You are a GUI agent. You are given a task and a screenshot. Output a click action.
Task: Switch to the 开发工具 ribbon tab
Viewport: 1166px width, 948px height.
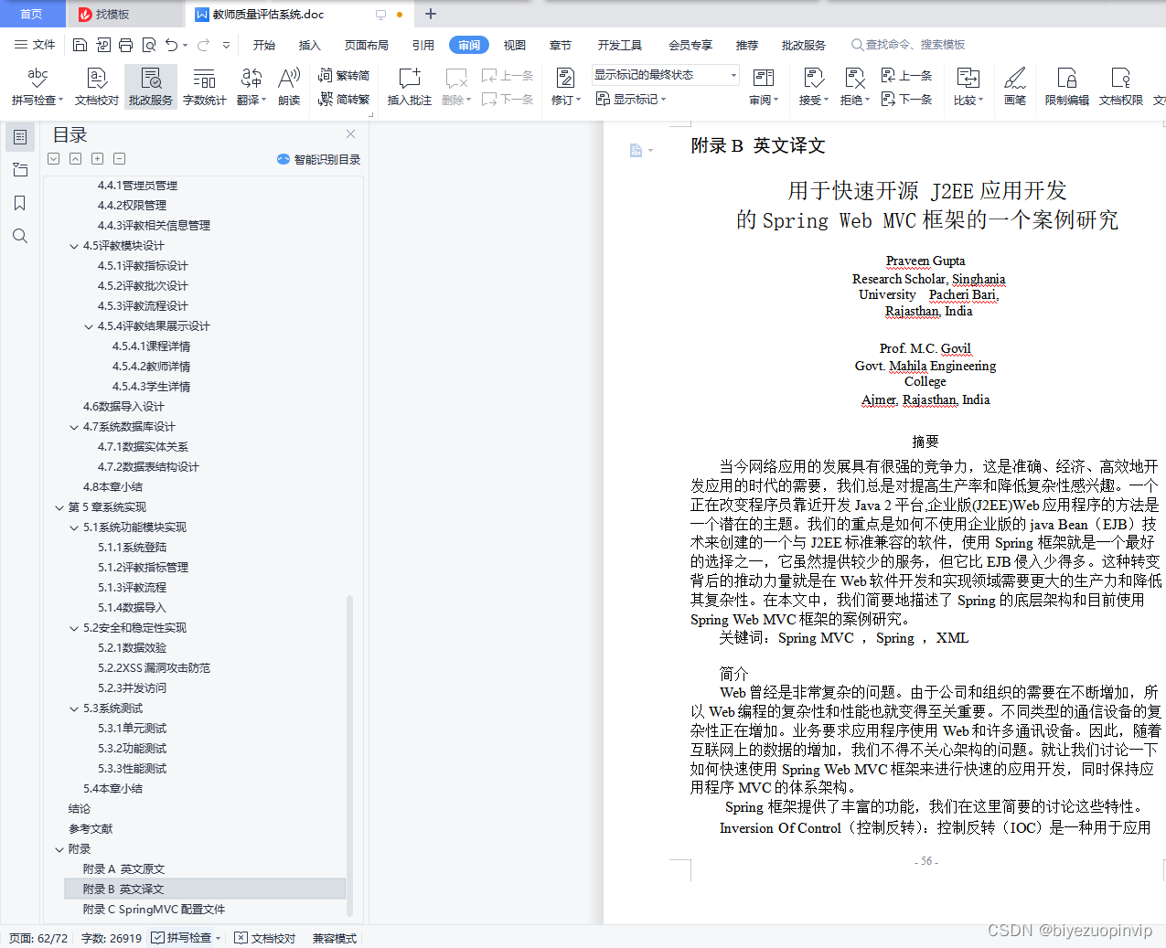pos(620,45)
